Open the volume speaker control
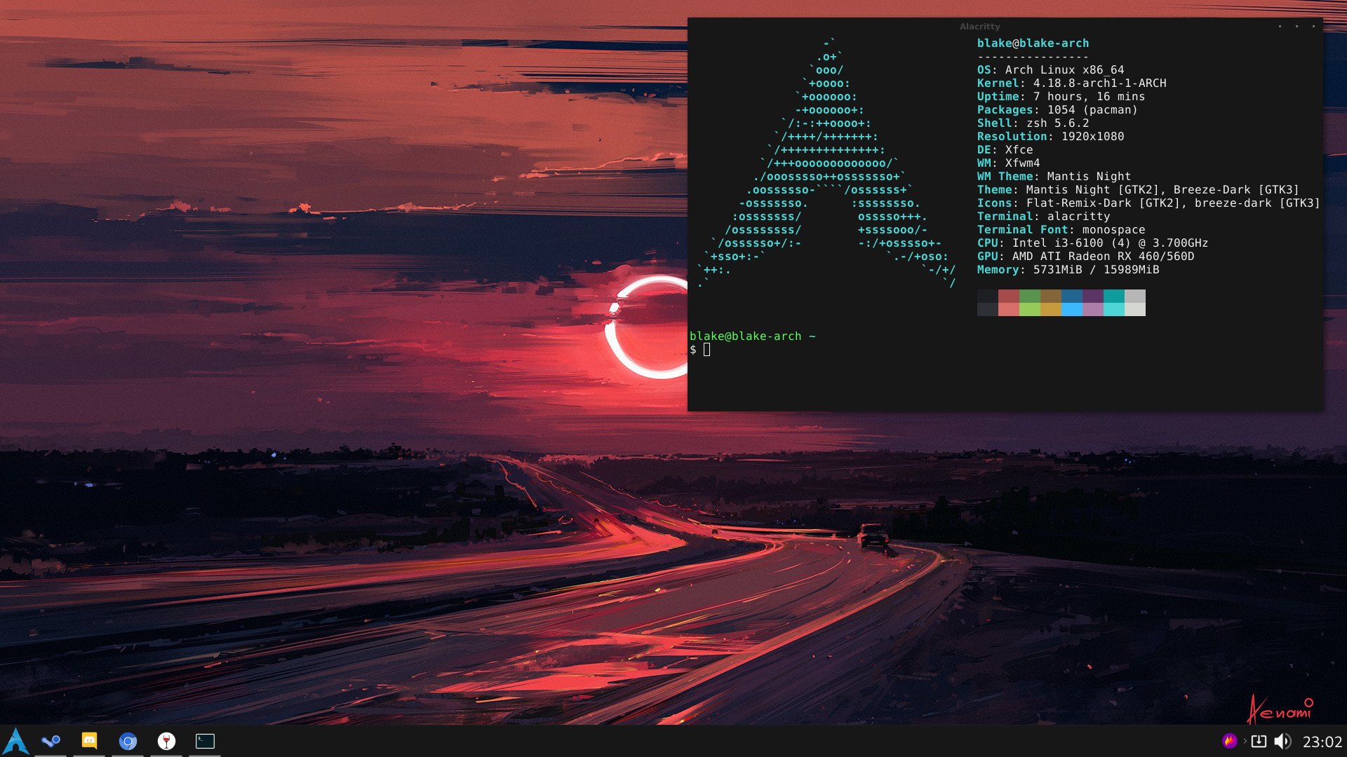 [1282, 741]
